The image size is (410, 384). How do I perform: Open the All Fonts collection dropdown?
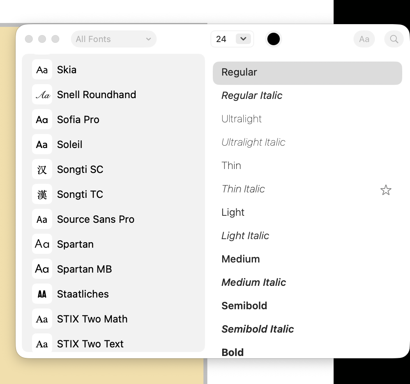tap(114, 39)
